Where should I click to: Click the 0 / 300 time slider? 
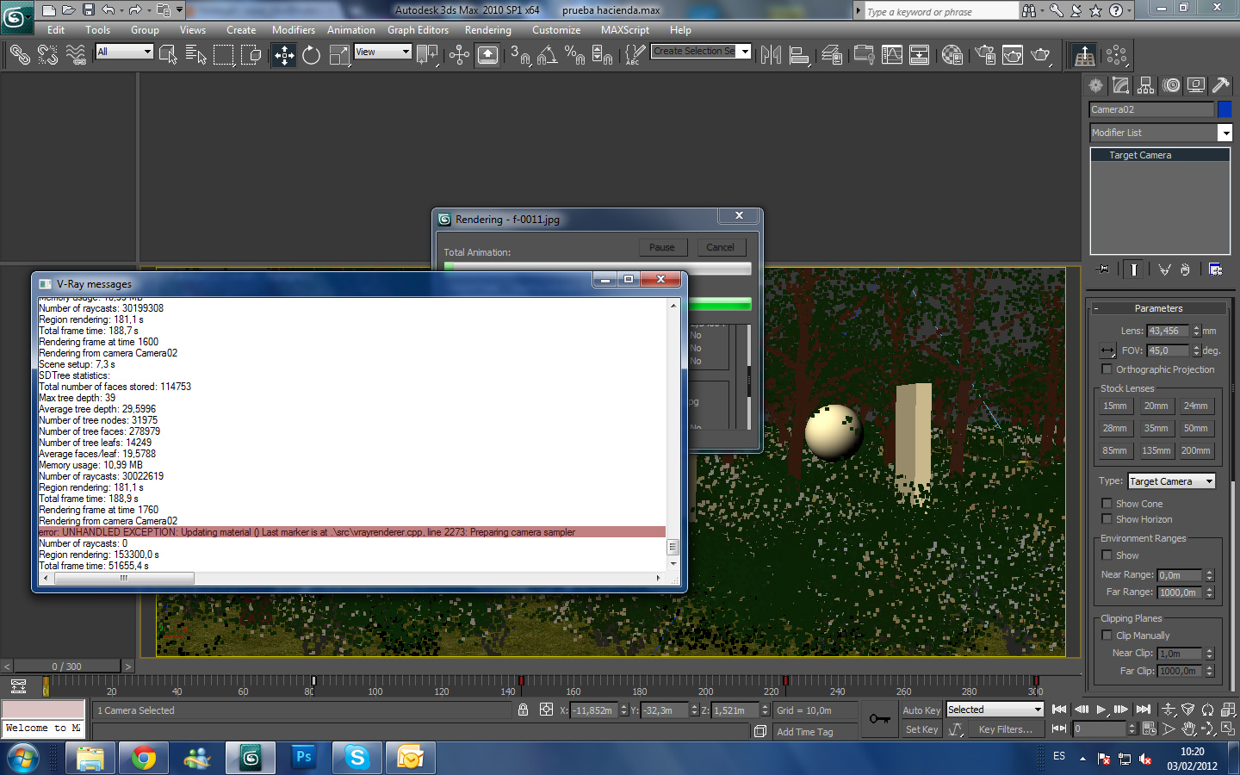[66, 666]
